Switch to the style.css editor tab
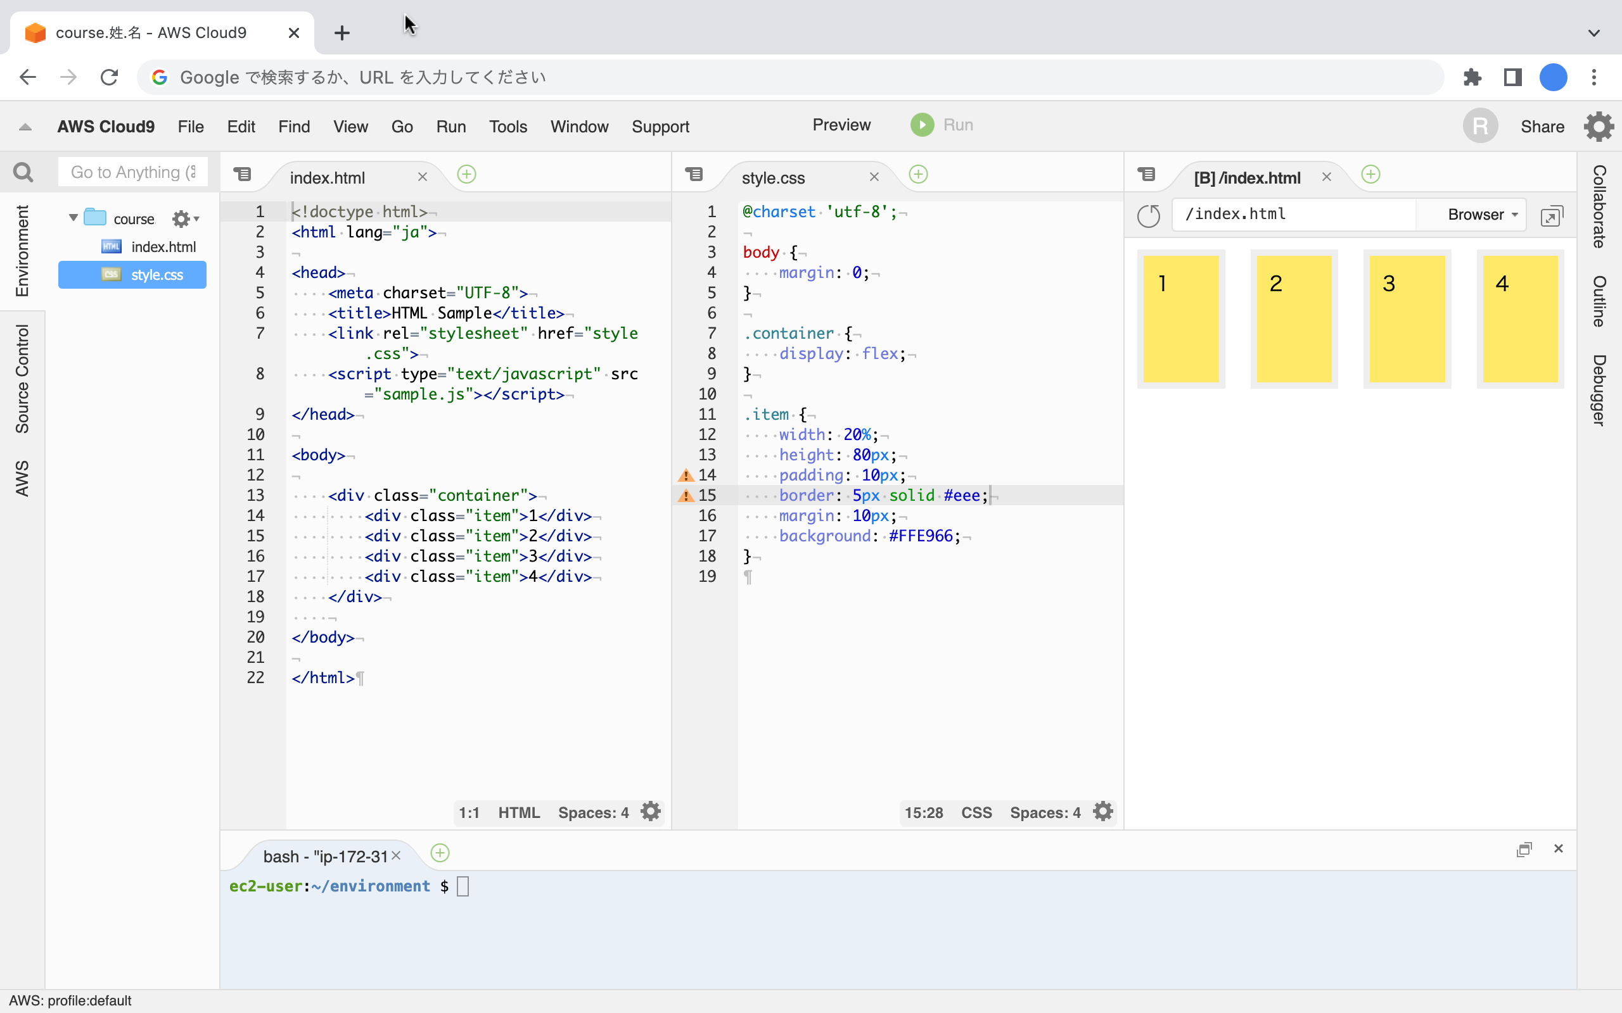1622x1013 pixels. (x=773, y=177)
